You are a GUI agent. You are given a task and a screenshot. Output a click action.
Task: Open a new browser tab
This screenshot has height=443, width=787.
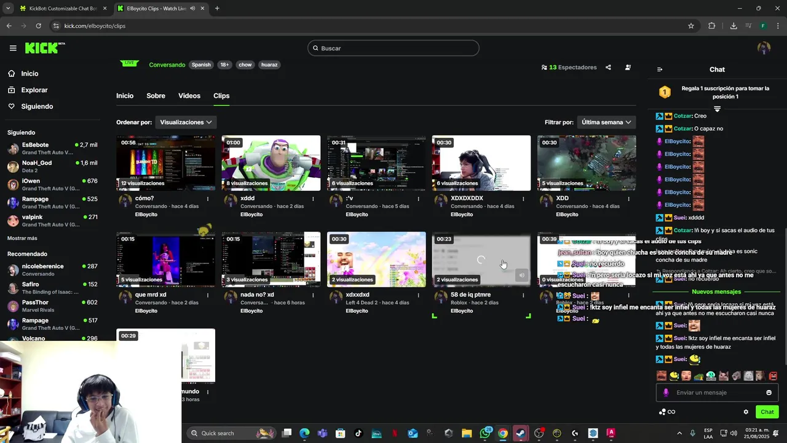point(217,9)
